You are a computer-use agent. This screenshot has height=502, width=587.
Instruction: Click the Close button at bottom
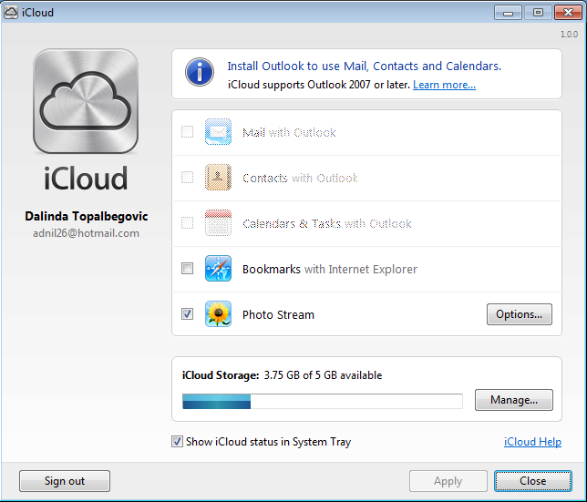pos(532,481)
